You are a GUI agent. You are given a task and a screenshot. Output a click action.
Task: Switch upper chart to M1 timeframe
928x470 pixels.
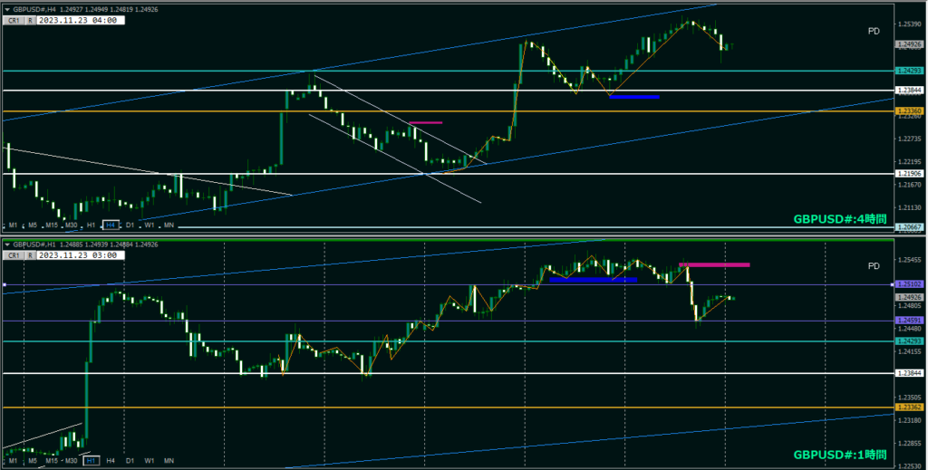point(13,225)
